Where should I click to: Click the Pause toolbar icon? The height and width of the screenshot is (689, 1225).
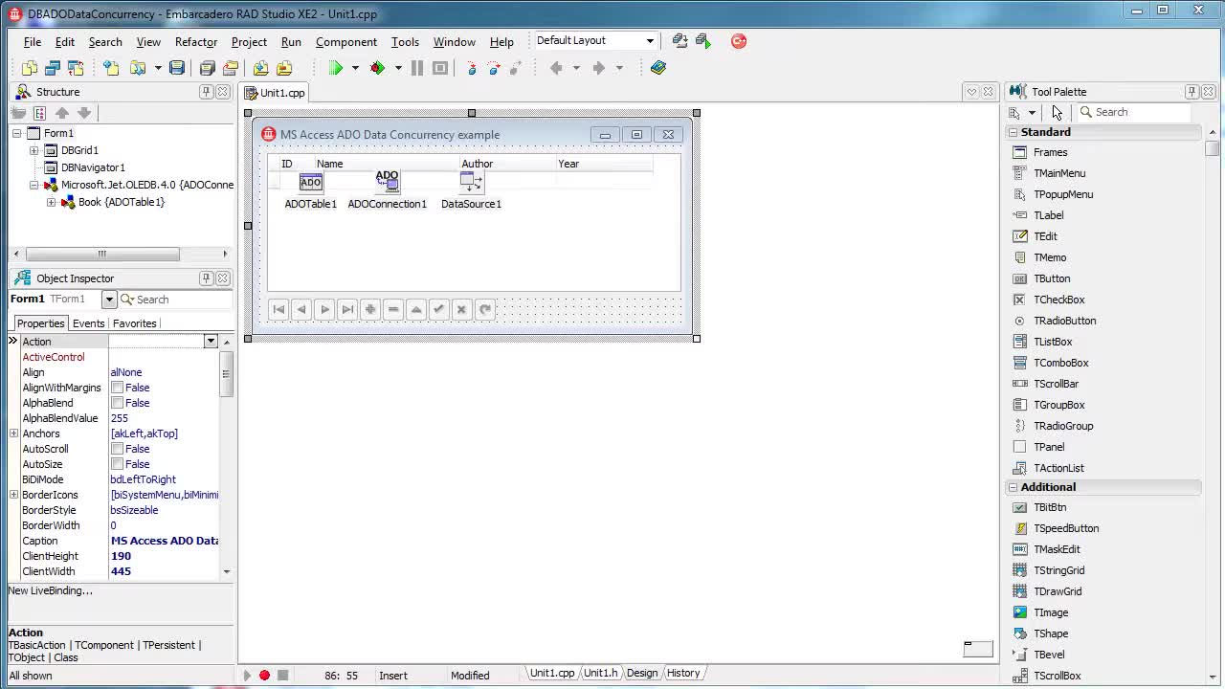pos(417,68)
